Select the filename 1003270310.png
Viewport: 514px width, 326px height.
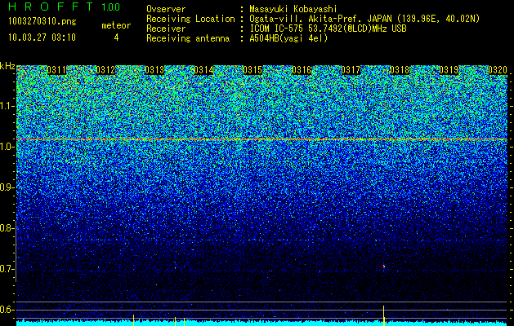click(x=42, y=22)
